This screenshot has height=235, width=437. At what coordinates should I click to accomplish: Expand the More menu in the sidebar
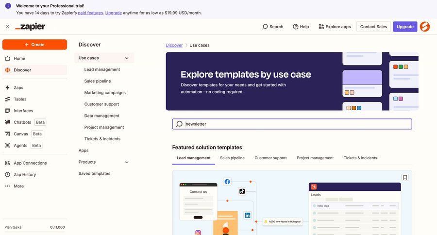pos(34,186)
